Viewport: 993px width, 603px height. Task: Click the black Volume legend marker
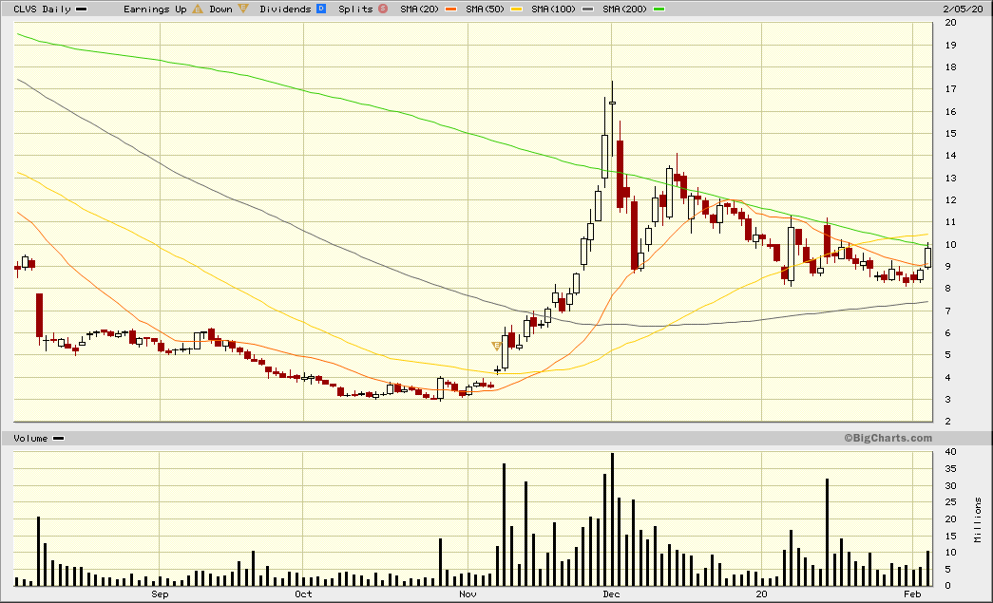(59, 438)
